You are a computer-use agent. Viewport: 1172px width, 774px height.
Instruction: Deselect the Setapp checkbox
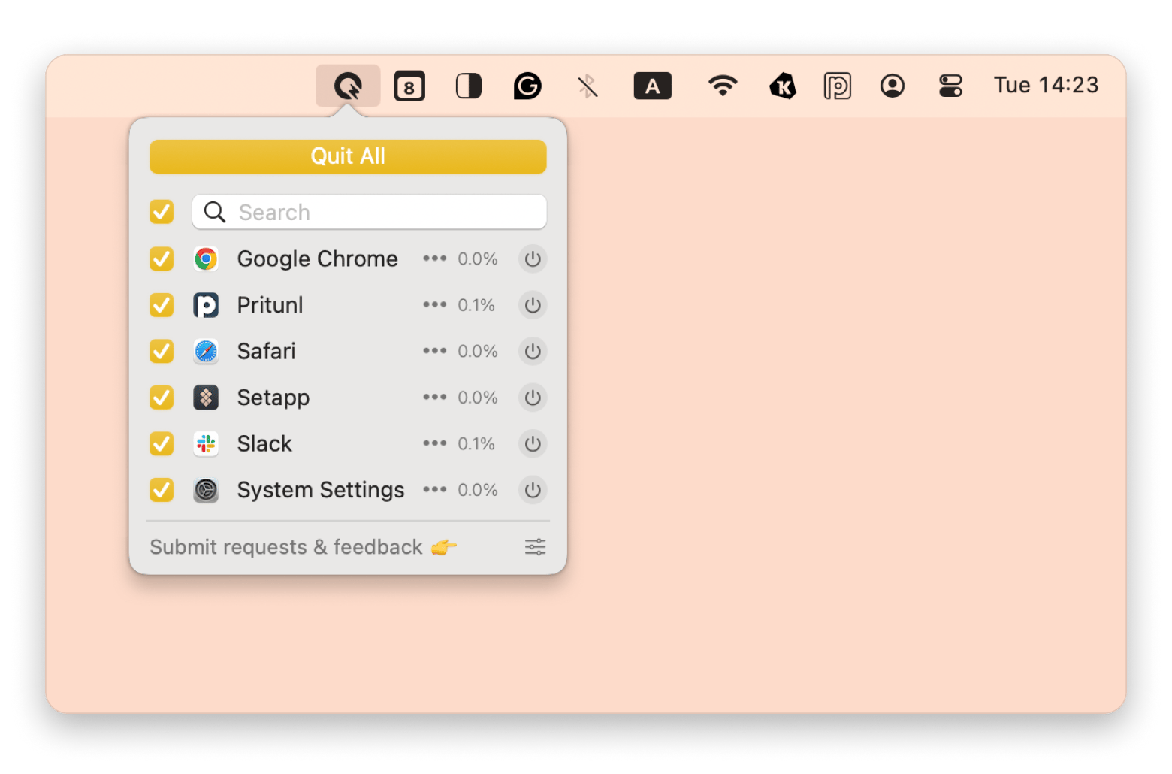(162, 398)
